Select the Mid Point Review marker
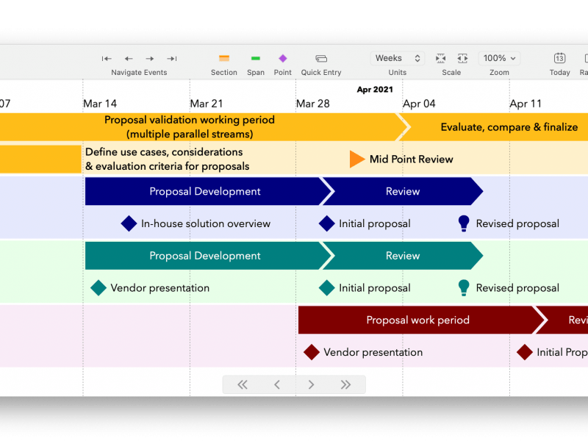 (357, 159)
